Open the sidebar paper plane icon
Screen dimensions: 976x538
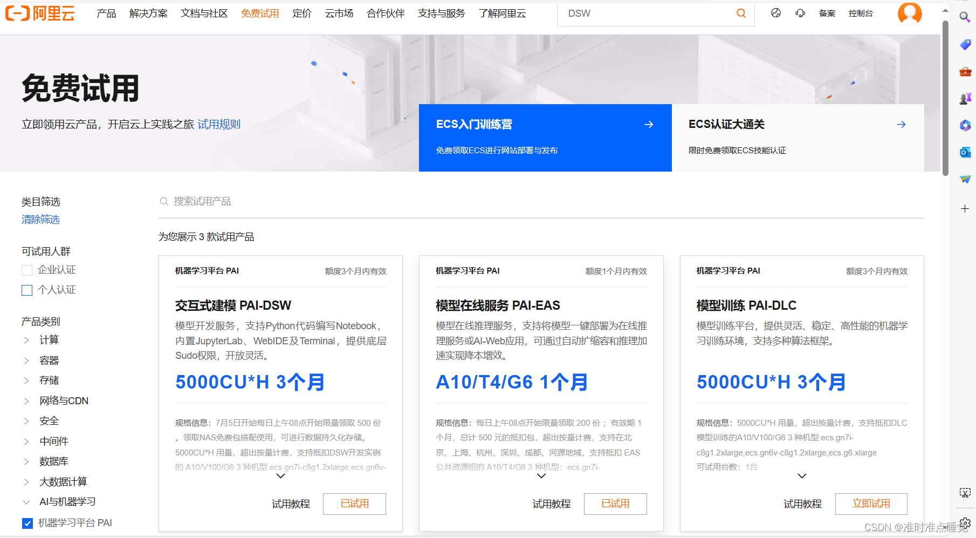(x=965, y=179)
